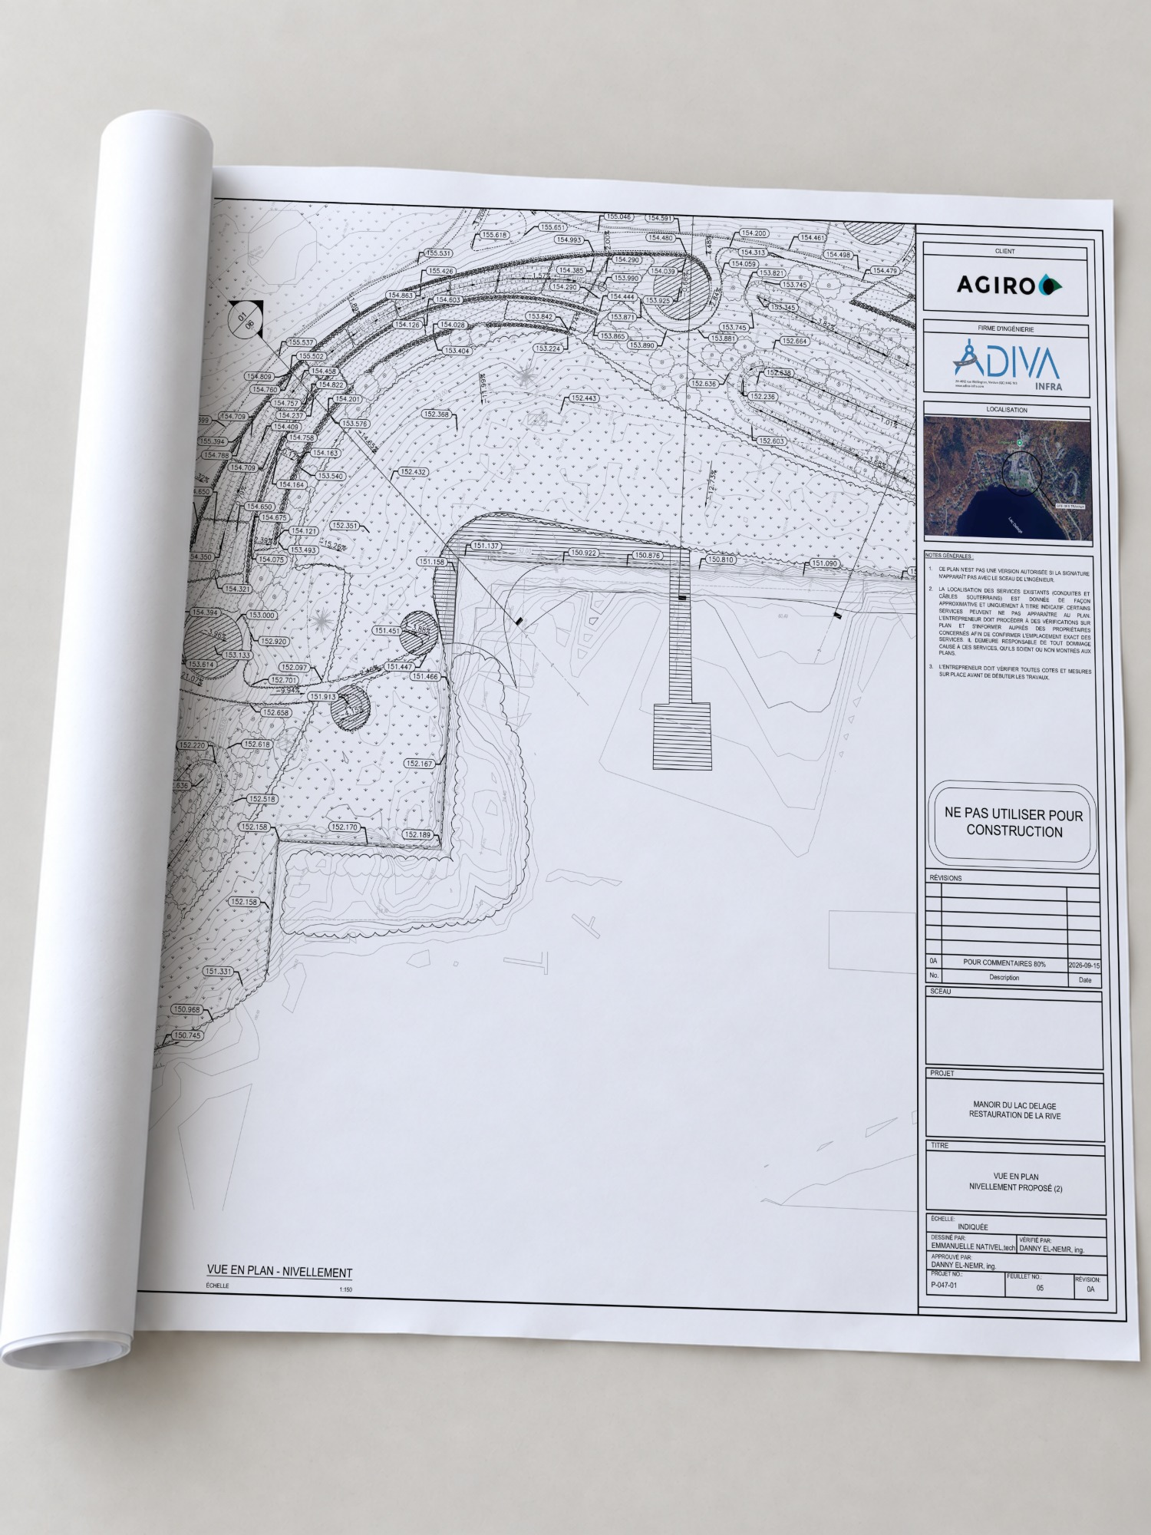Select the elevation label 152.603

771,441
